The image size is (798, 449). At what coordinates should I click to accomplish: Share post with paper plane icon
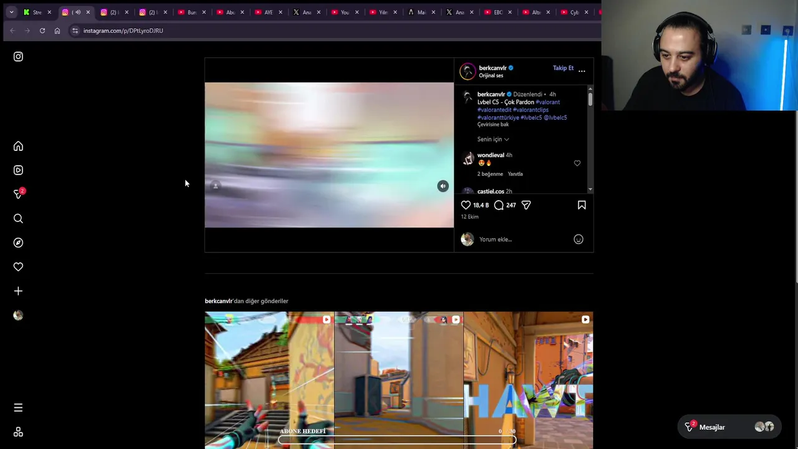pyautogui.click(x=526, y=205)
